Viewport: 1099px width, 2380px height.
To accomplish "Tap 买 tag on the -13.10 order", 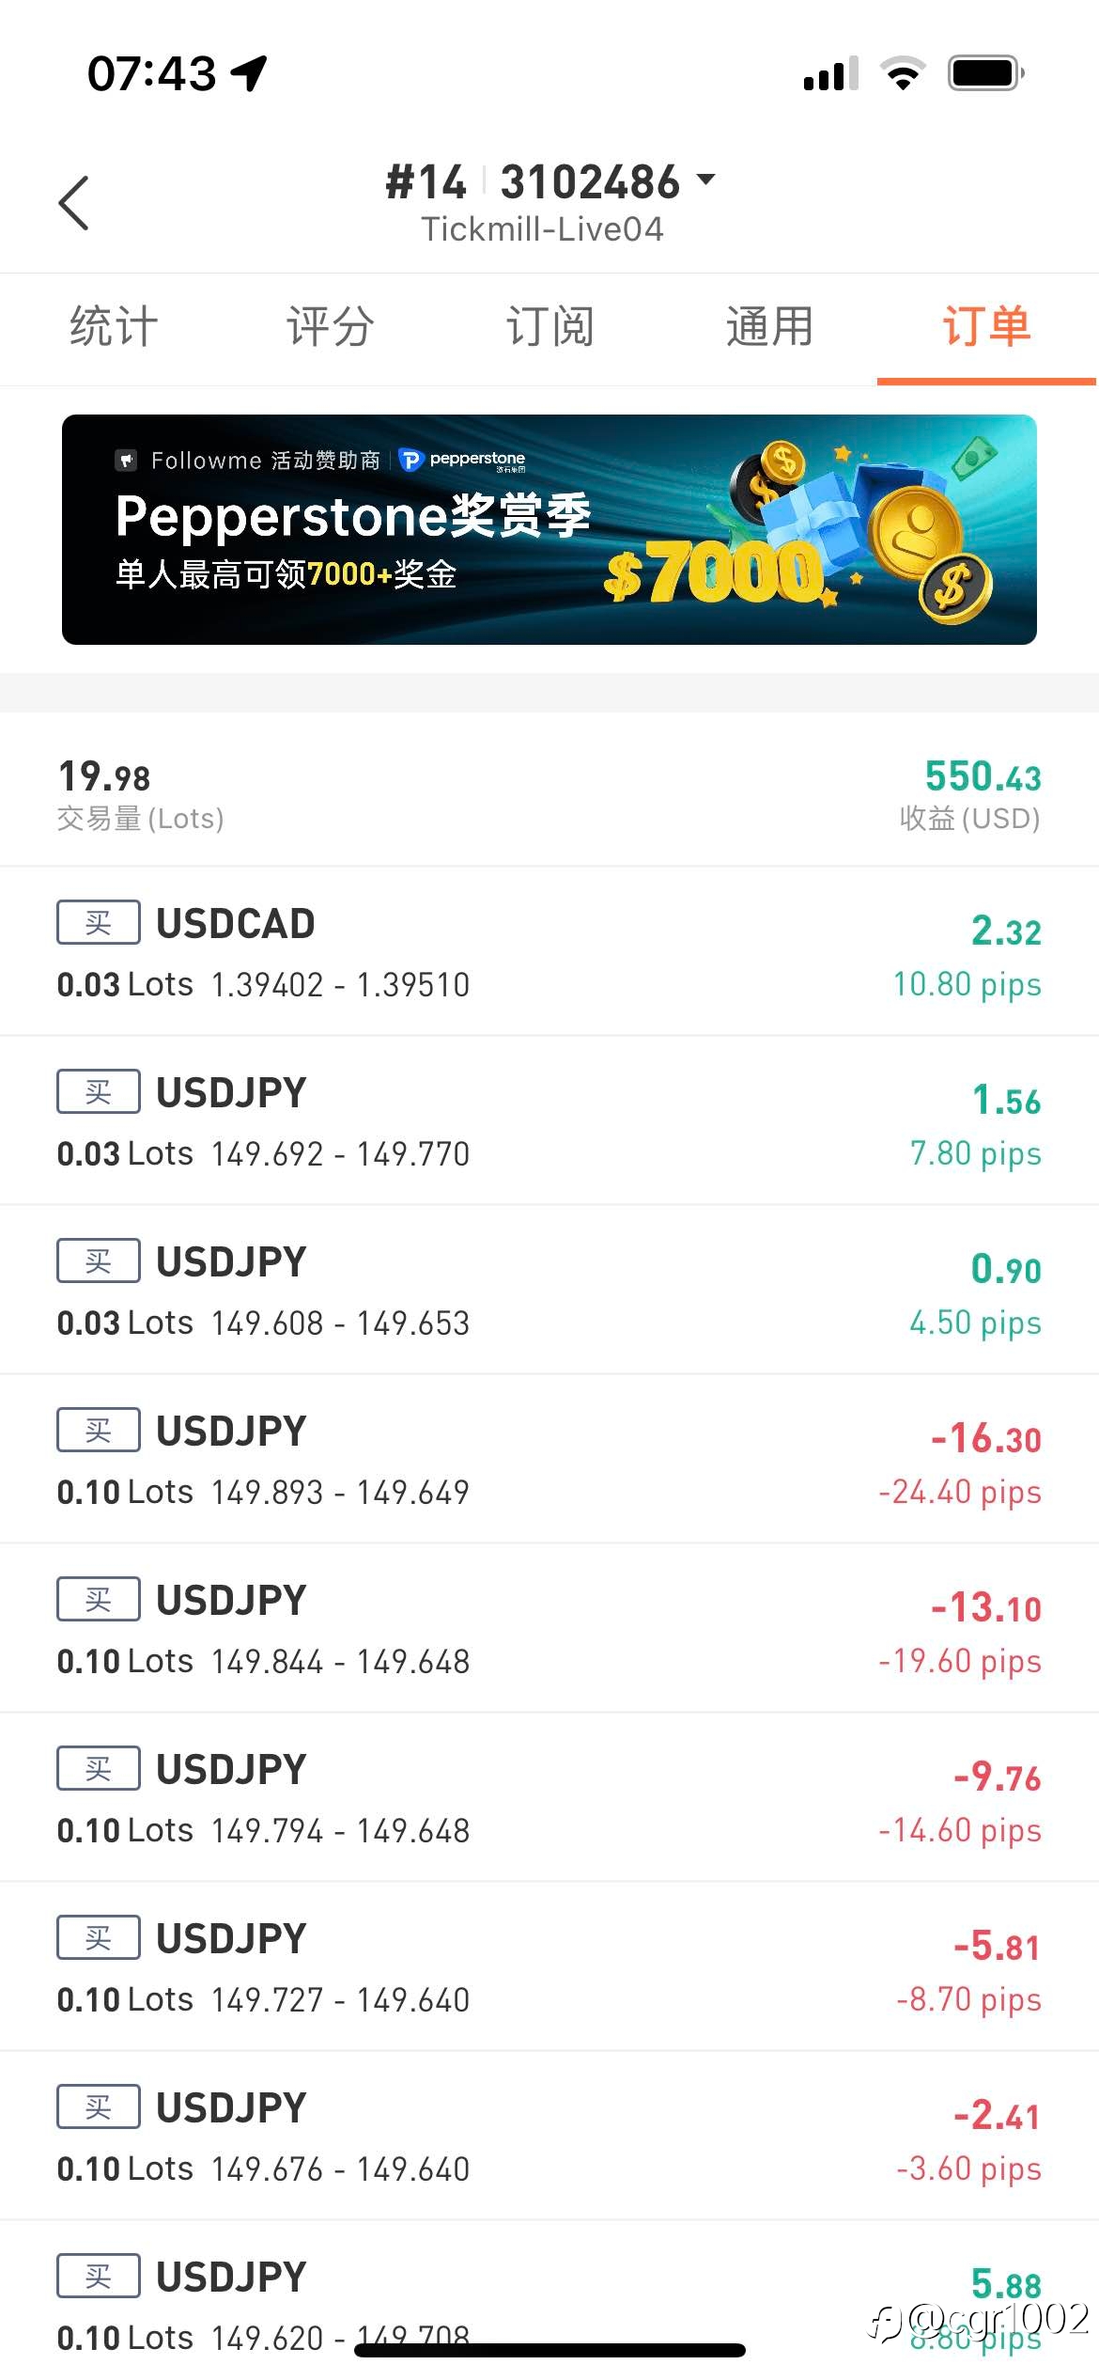I will click(99, 1599).
